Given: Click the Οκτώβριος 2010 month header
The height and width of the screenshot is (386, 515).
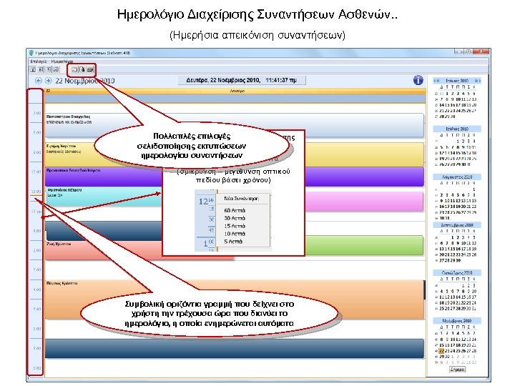Looking at the screenshot, I should [x=457, y=273].
